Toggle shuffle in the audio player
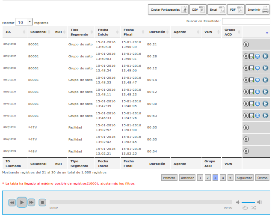 pos(254,208)
